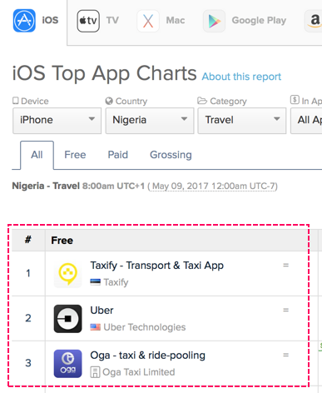The width and height of the screenshot is (322, 393).
Task: Open the Uber Technologies publisher link
Action: tap(145, 327)
